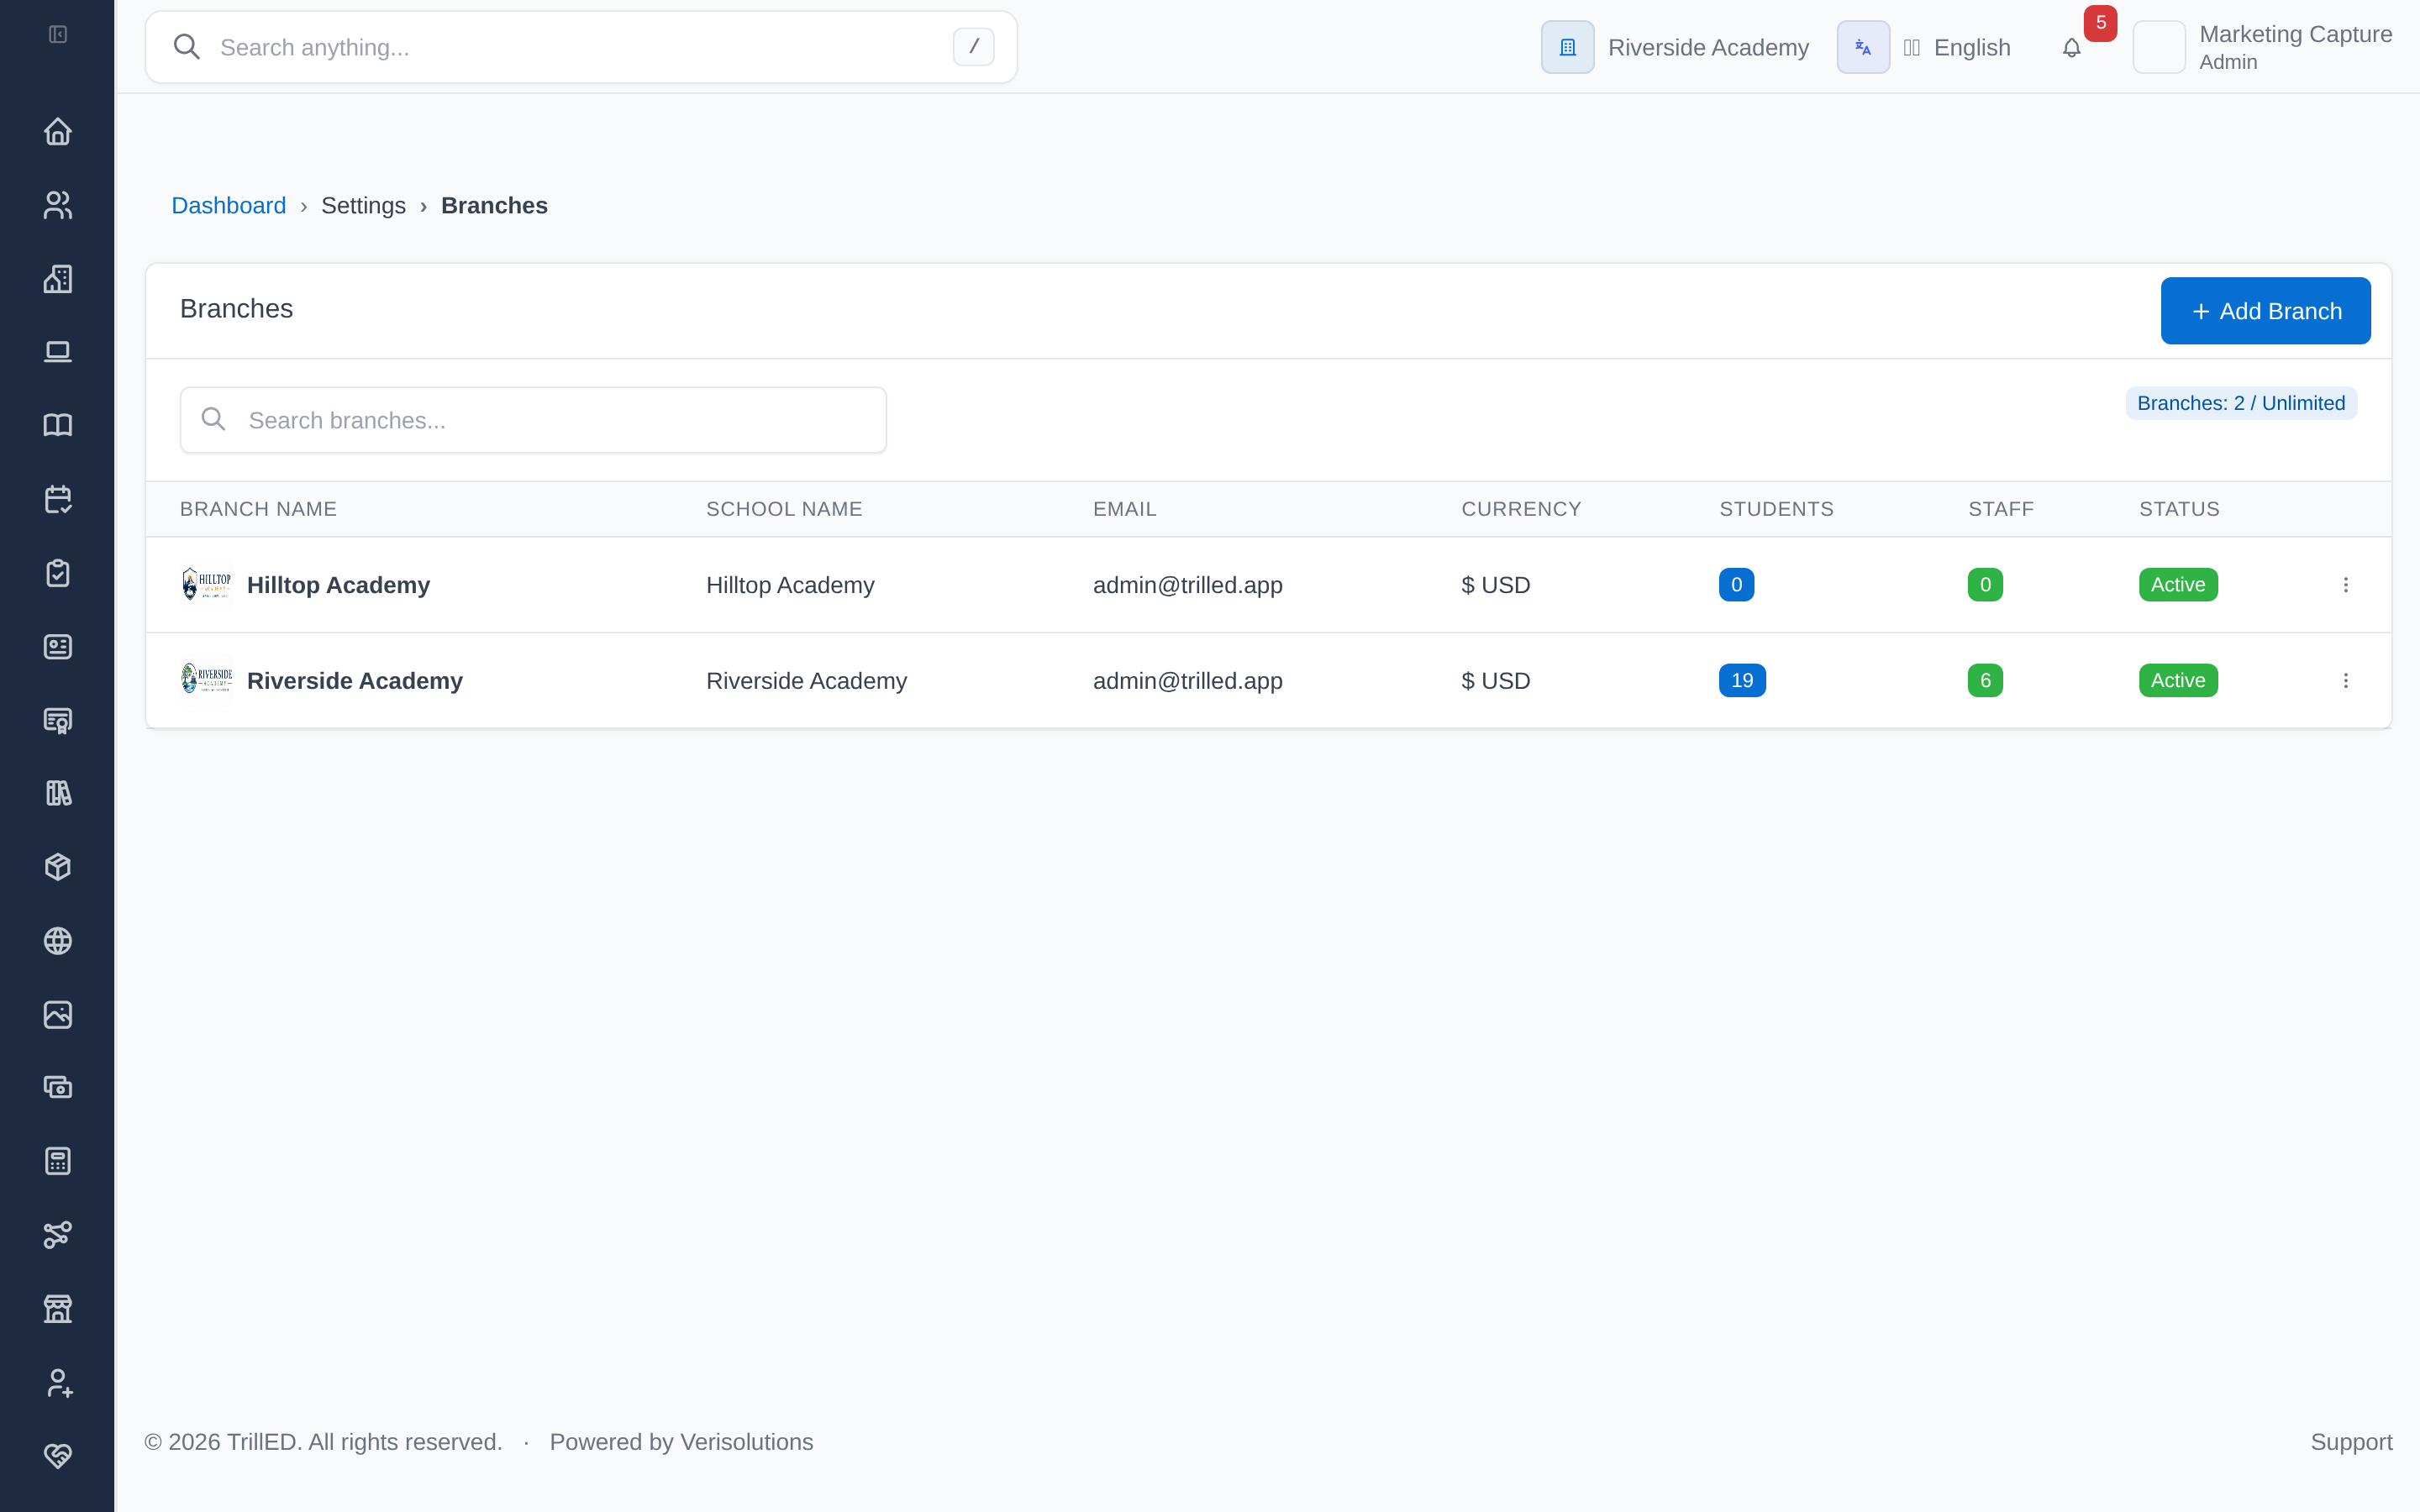Open row actions menu for Riverside Academy

[x=2345, y=681]
